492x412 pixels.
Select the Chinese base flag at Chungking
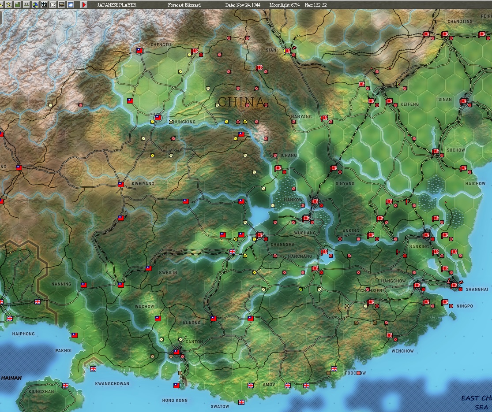coord(158,118)
